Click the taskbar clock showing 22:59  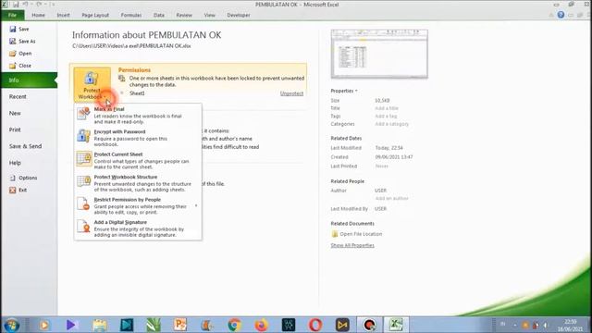[x=570, y=325]
